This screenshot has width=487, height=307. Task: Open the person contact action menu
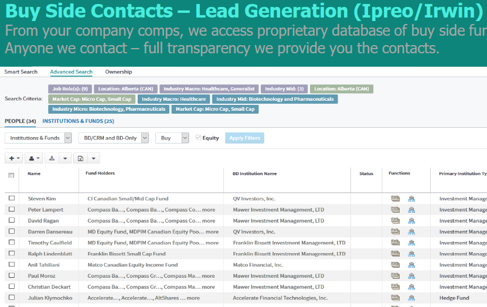click(x=33, y=158)
